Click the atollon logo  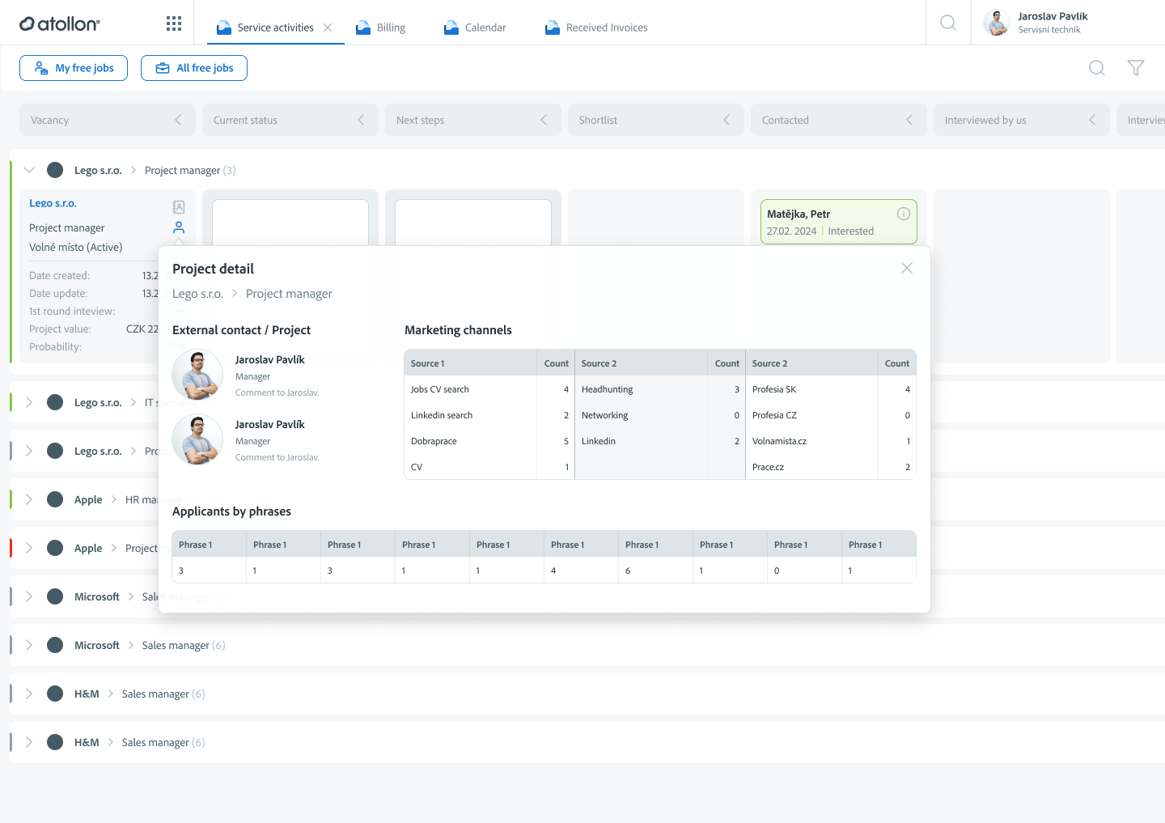59,23
